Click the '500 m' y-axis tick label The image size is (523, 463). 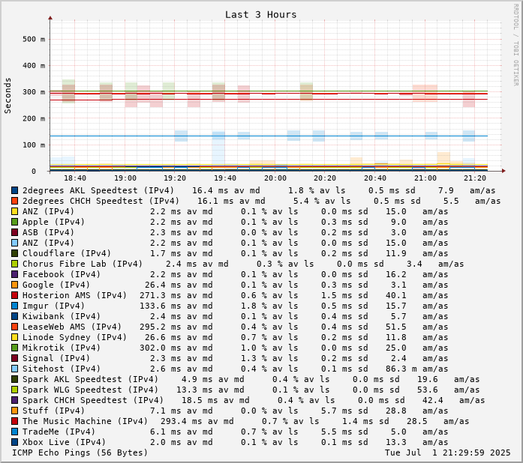tap(34, 39)
